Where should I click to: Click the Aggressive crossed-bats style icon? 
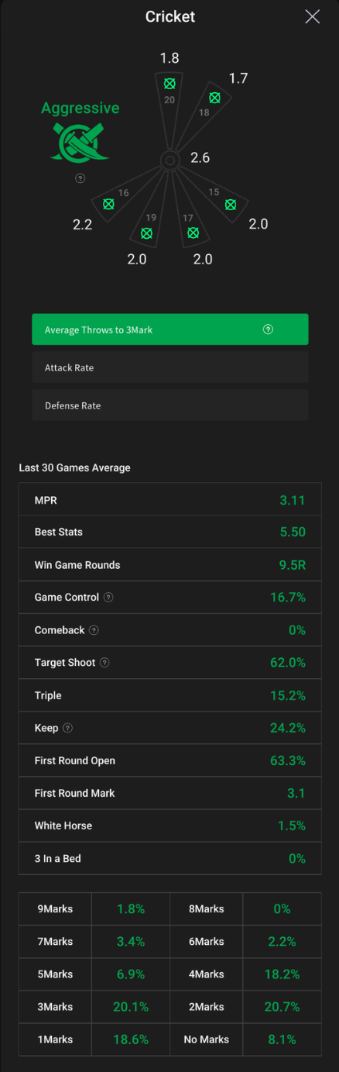pyautogui.click(x=80, y=141)
